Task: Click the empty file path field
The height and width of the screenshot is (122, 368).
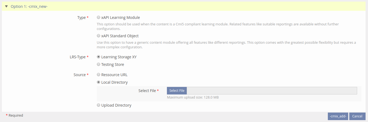Action: tap(272, 91)
